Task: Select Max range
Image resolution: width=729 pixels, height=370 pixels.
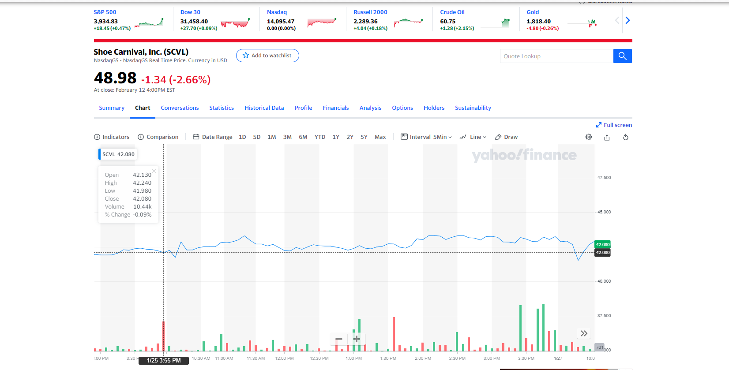Action: 380,137
